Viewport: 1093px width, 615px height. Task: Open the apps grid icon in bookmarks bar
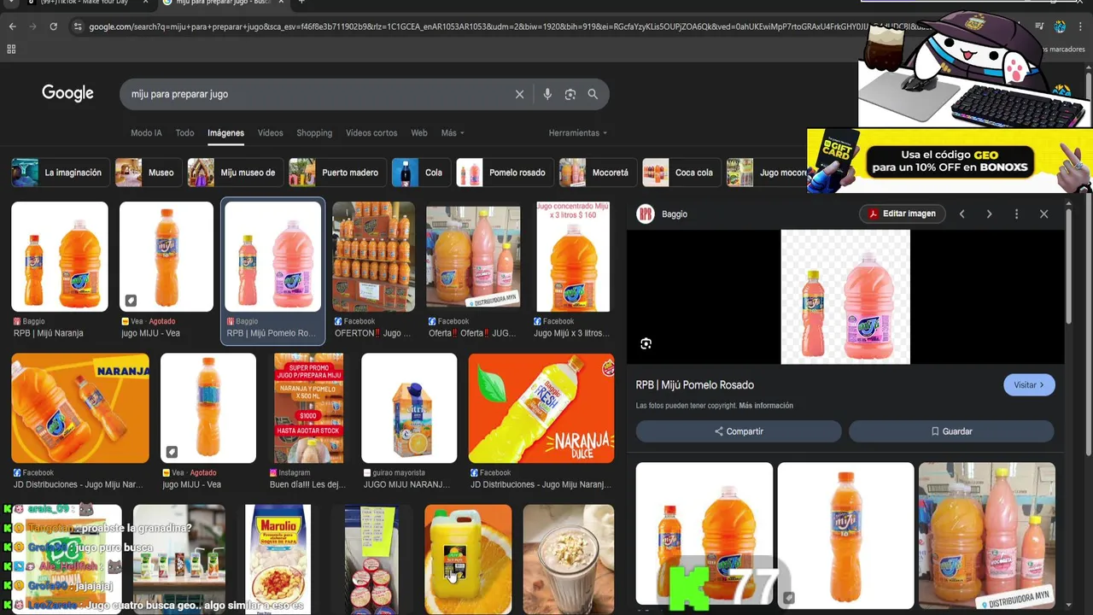[11, 50]
